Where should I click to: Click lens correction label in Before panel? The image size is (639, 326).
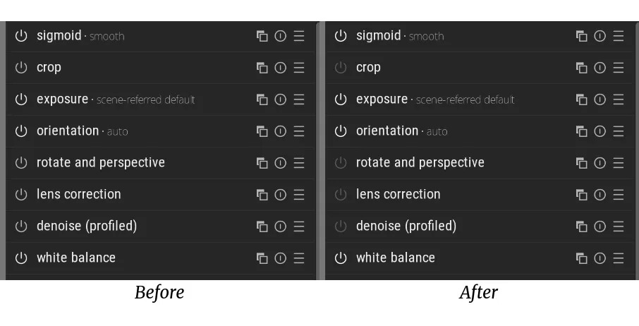tap(78, 195)
